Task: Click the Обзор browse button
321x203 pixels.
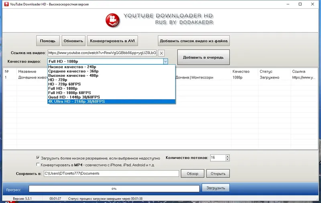Action: [193, 173]
